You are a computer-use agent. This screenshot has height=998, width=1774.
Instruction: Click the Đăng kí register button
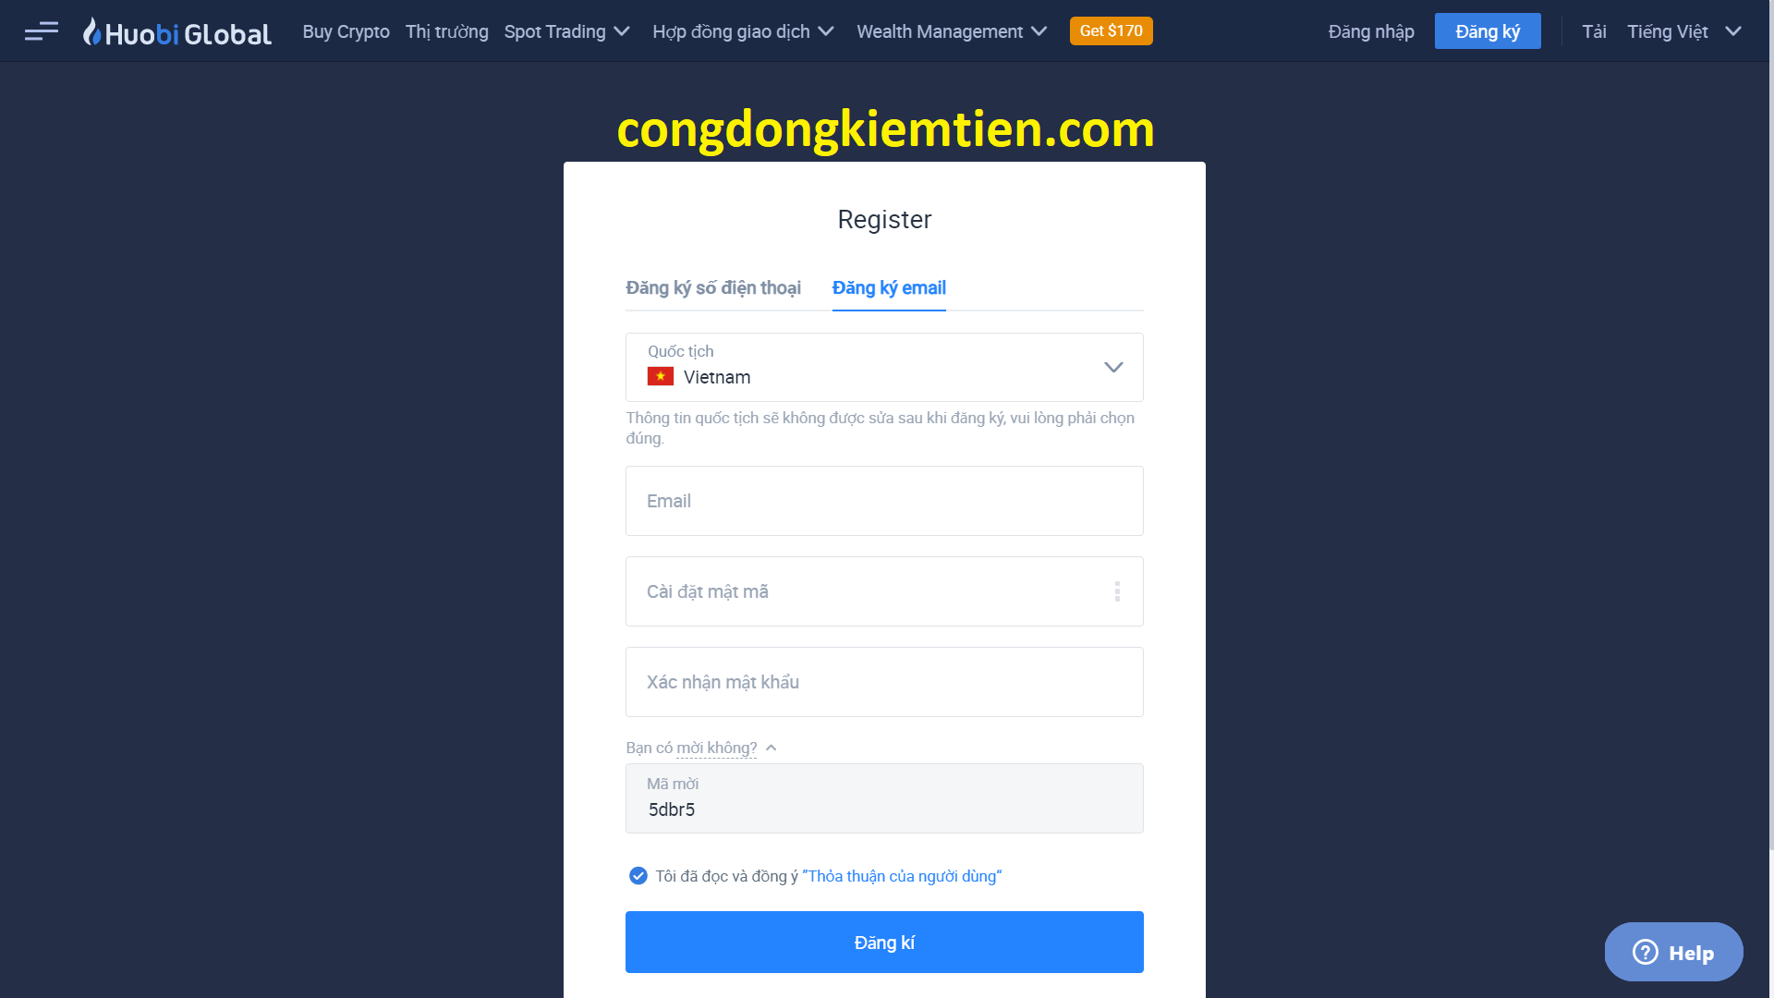pos(886,942)
